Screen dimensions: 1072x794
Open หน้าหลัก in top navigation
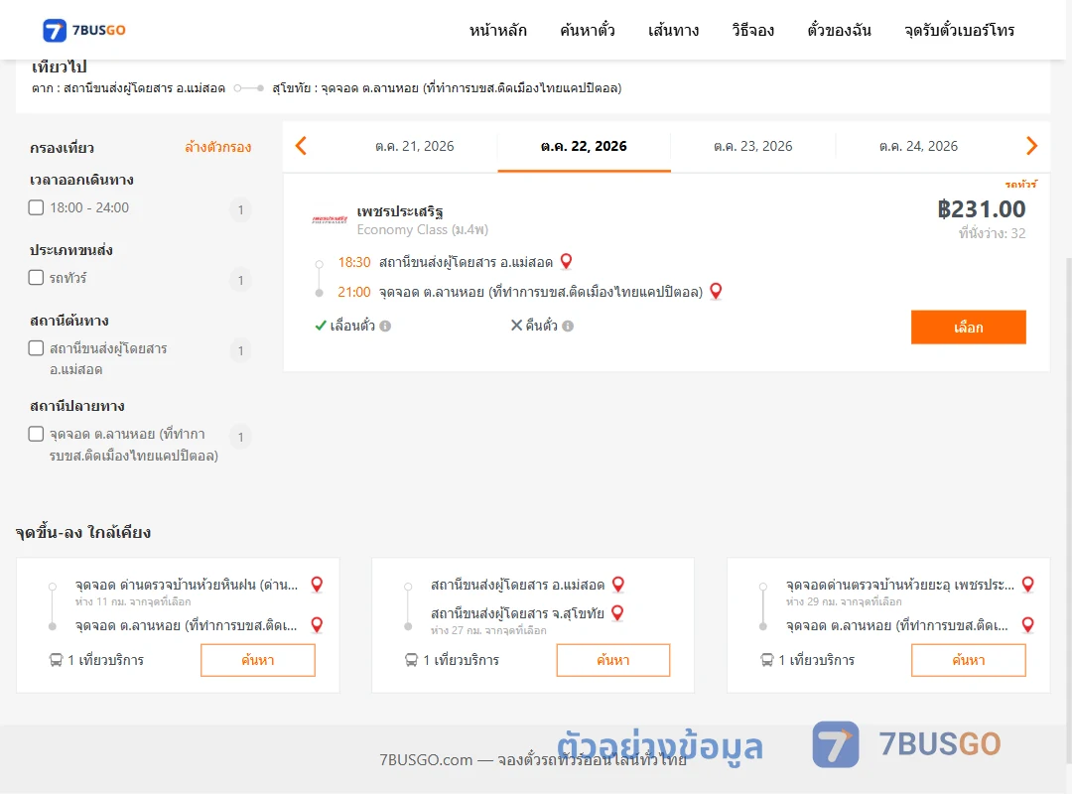tap(497, 30)
